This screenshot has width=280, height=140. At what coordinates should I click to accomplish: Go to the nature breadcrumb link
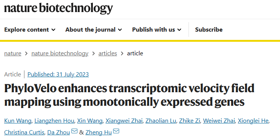coord(13,53)
